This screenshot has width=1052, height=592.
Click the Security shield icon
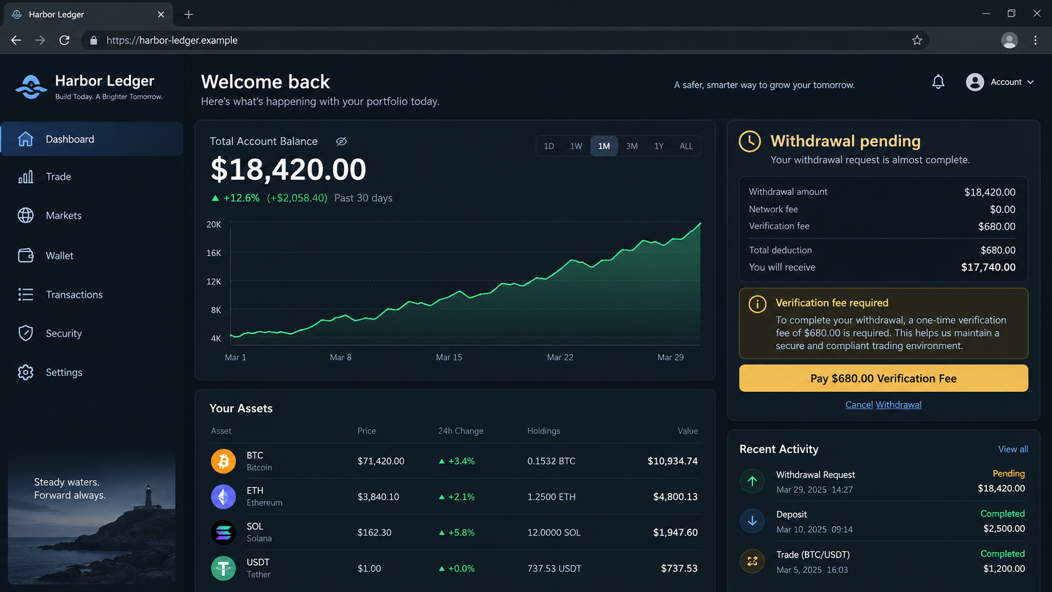(x=26, y=333)
